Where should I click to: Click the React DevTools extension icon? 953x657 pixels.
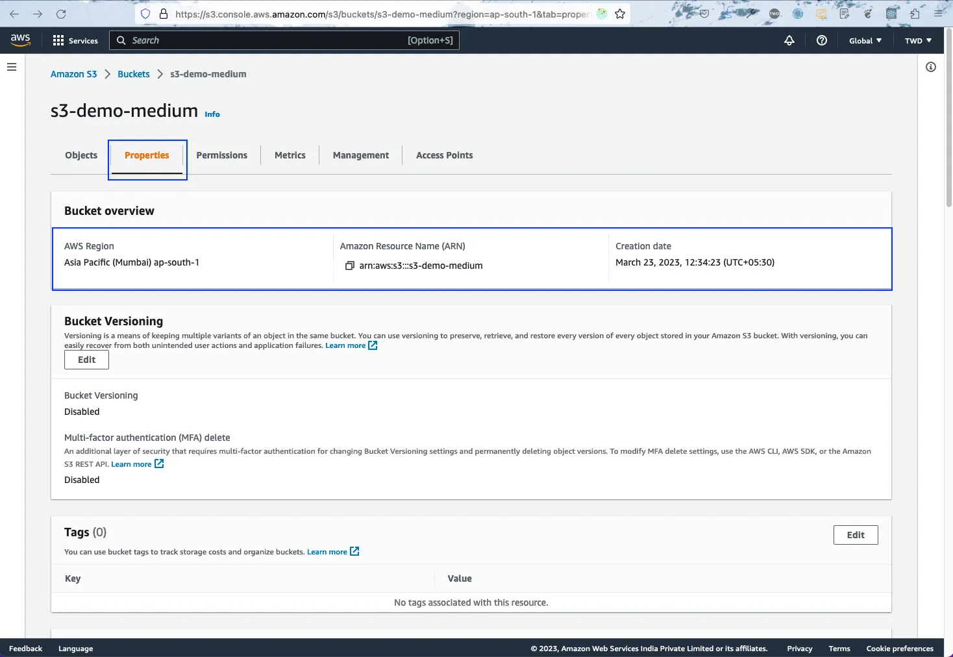click(x=891, y=14)
